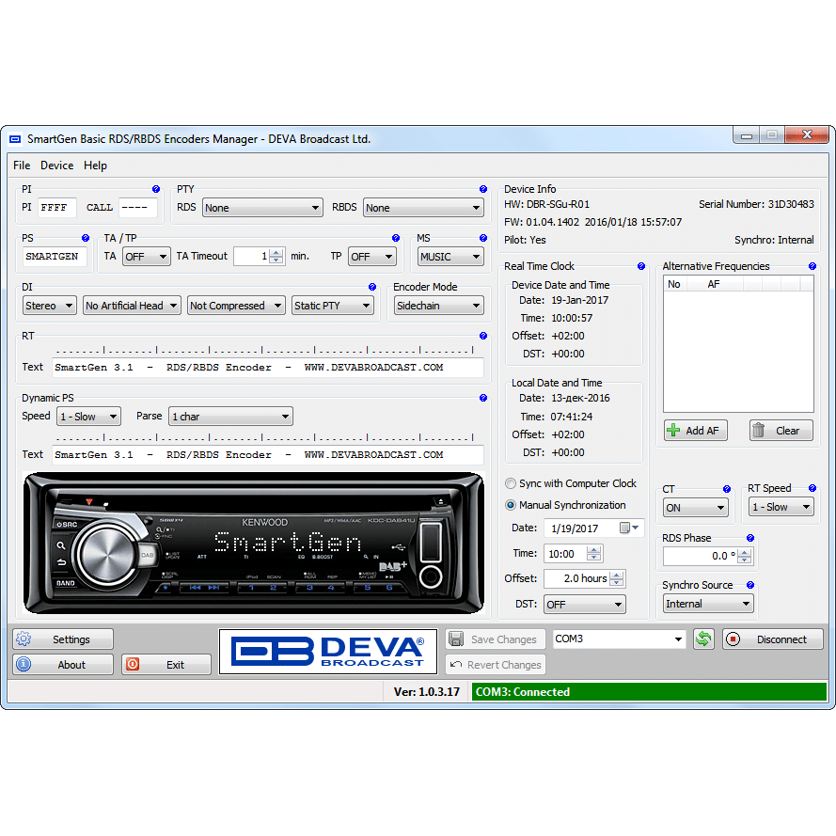Viewport: 836px width, 836px height.
Task: Click the Dynamic PS Text field
Action: pyautogui.click(x=268, y=455)
